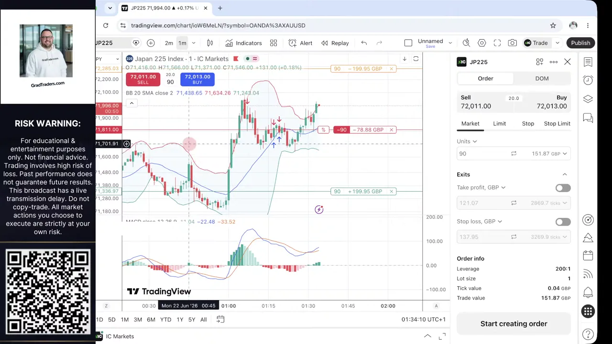Image resolution: width=612 pixels, height=344 pixels.
Task: Enter fullscreen chart mode
Action: pyautogui.click(x=497, y=43)
